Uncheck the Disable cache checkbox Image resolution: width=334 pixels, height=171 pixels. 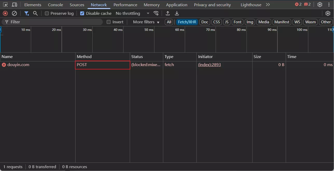pyautogui.click(x=82, y=13)
